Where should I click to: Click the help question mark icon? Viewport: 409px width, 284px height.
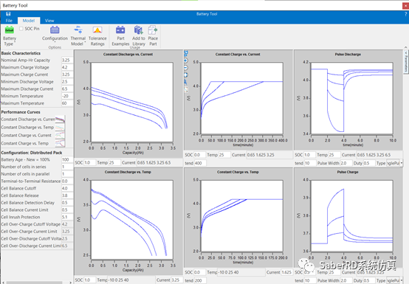405,14
